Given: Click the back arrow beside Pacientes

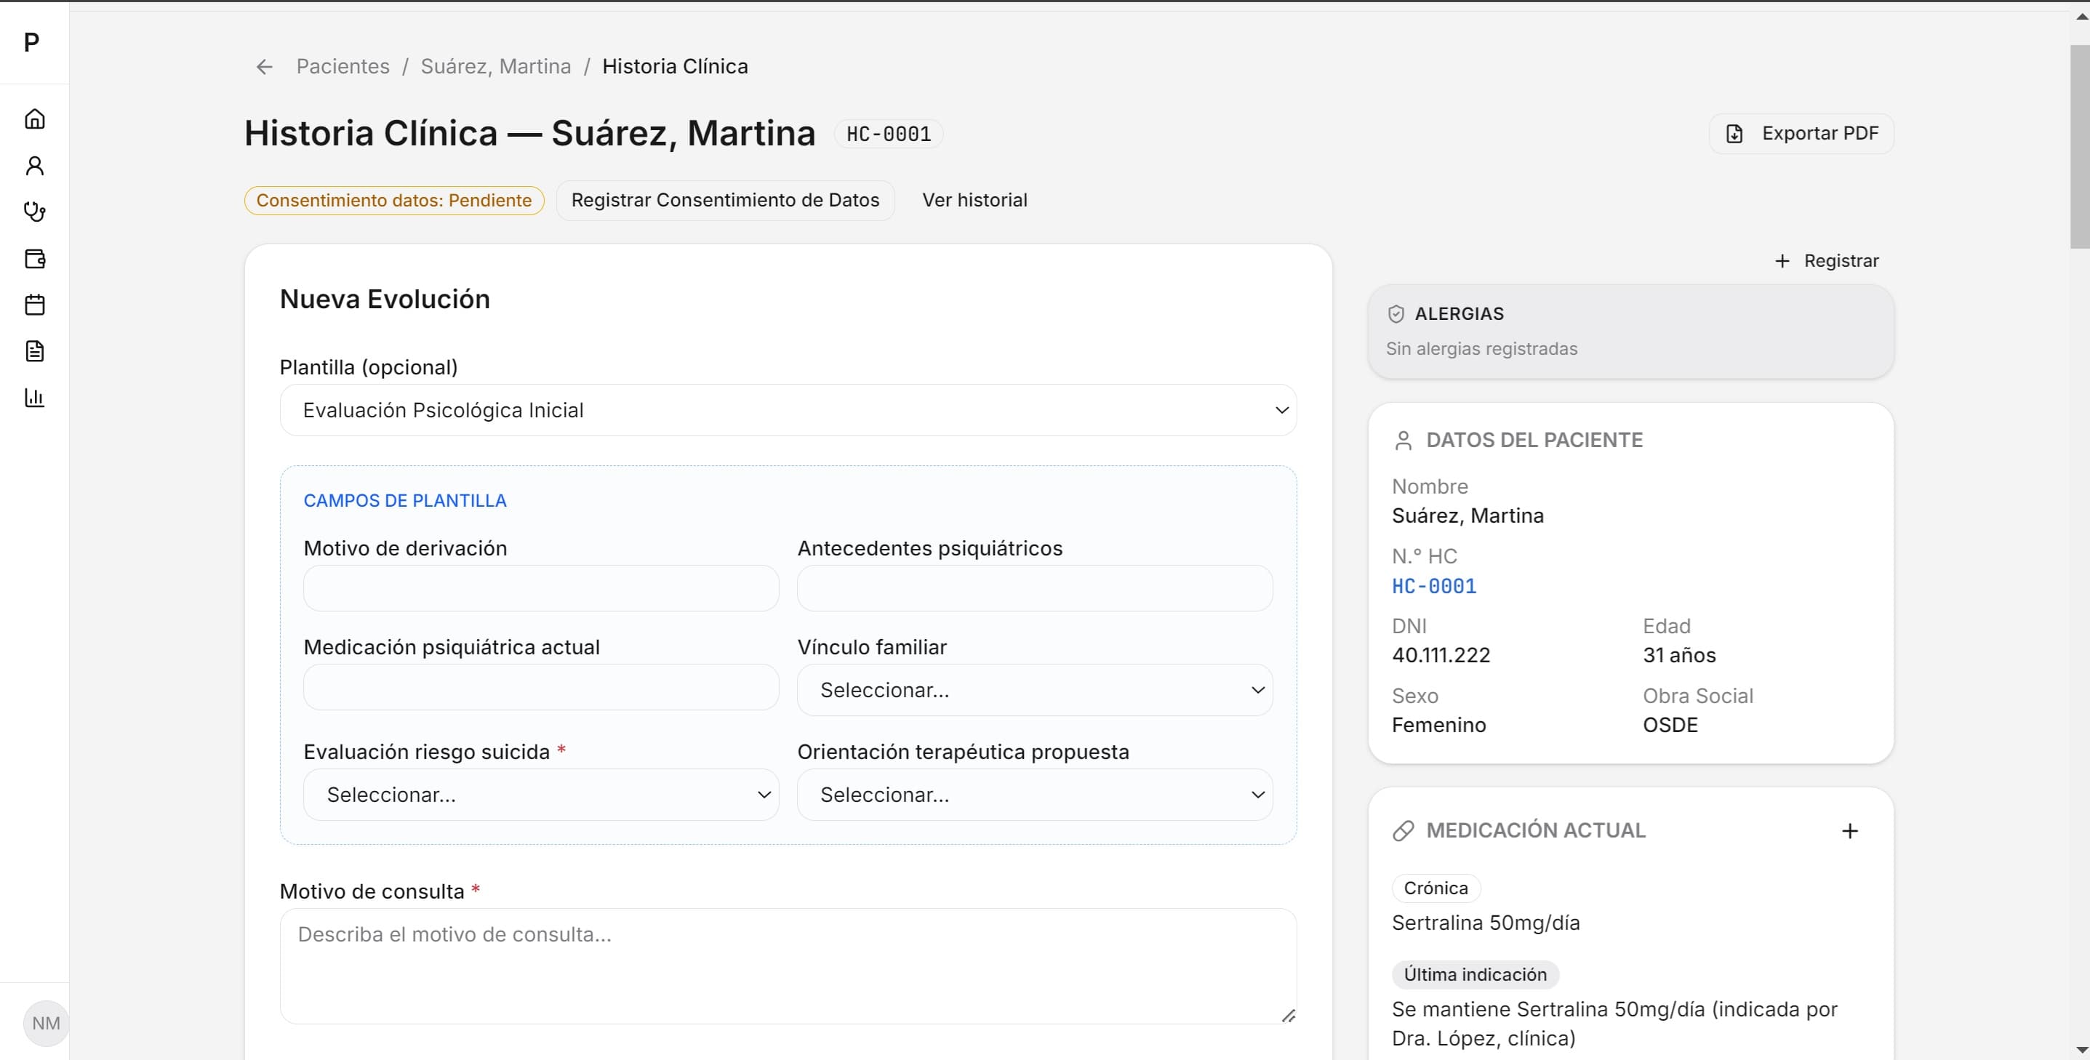Looking at the screenshot, I should (265, 66).
